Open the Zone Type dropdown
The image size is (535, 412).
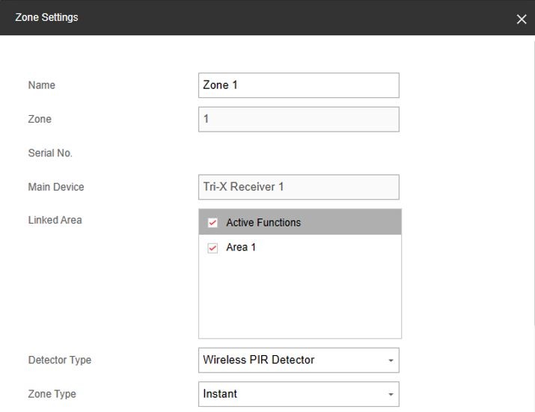[299, 394]
